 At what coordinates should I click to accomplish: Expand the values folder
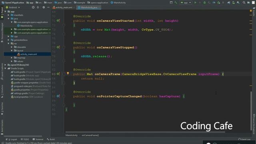coord(12,61)
